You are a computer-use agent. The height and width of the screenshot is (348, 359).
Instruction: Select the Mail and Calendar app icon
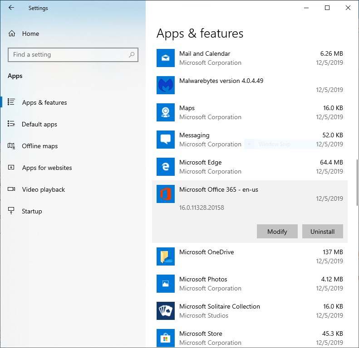point(166,58)
